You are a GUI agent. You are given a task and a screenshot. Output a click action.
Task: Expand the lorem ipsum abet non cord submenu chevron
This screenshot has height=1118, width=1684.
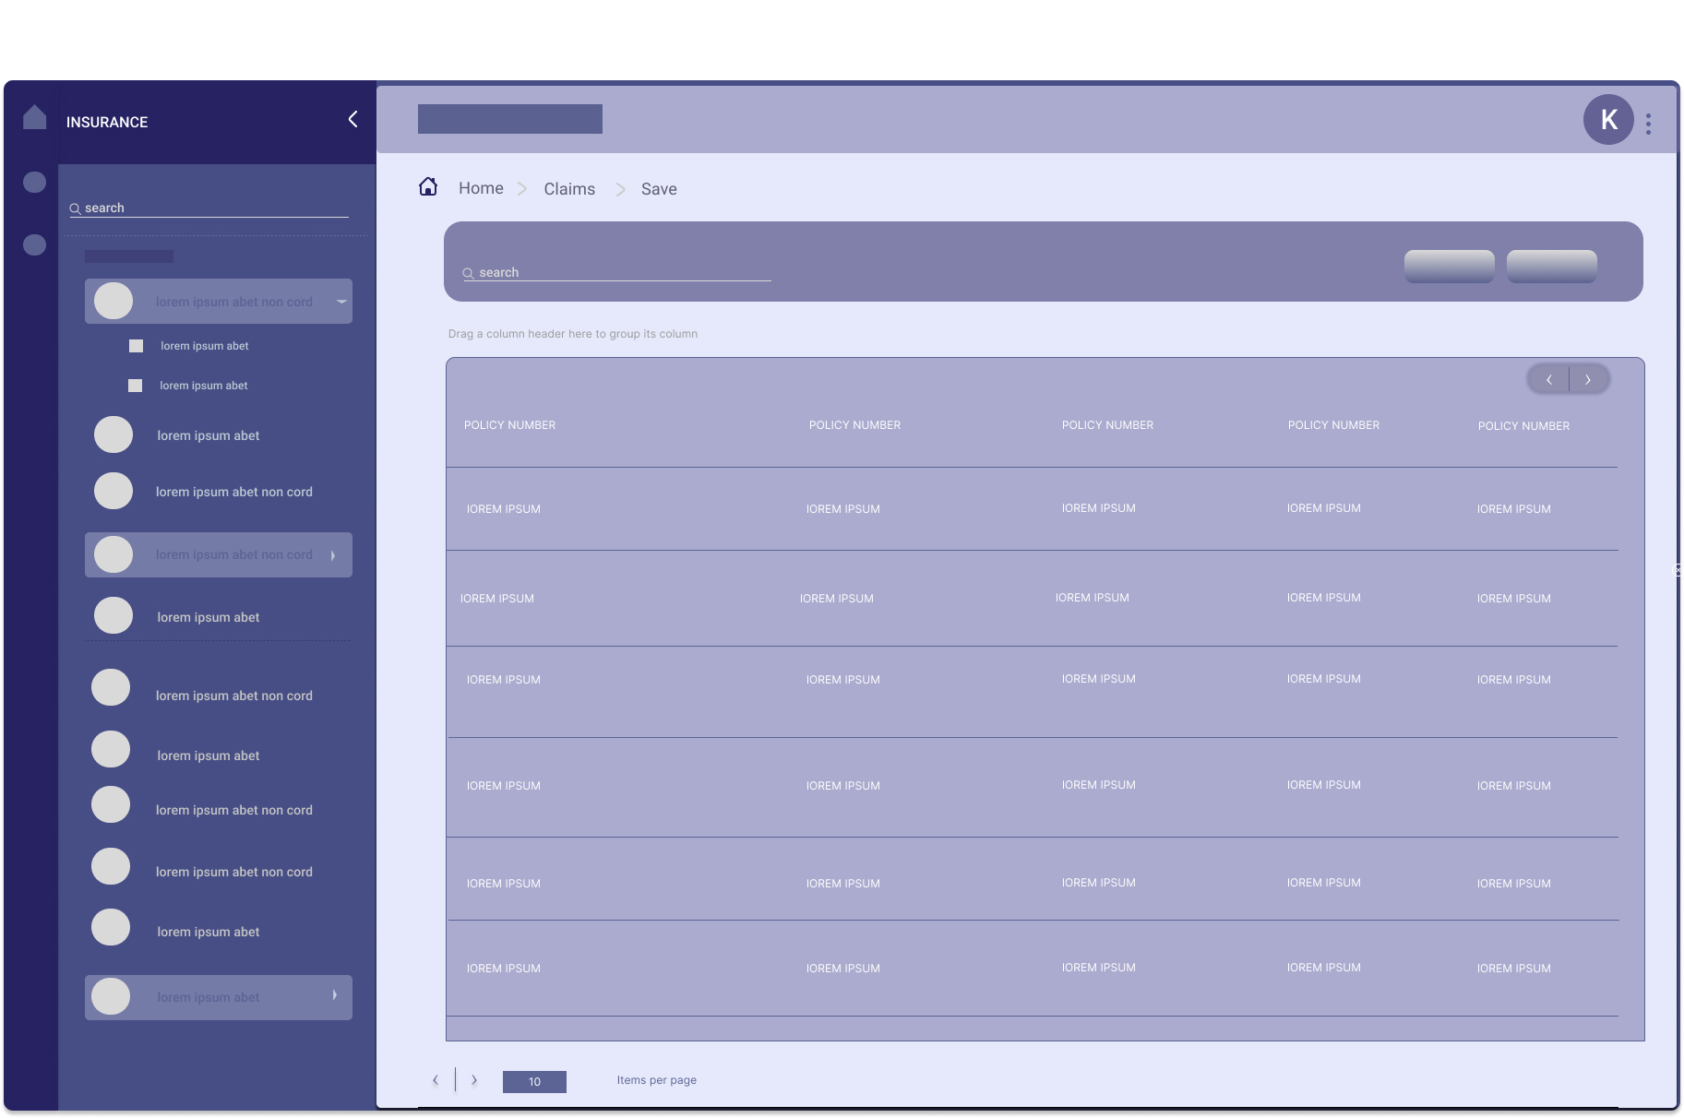click(x=333, y=554)
